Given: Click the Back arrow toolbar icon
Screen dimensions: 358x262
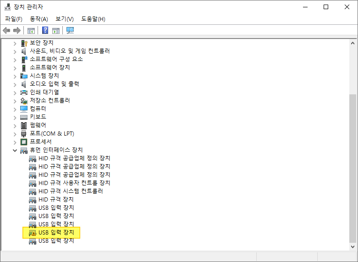Looking at the screenshot, I should click(6, 30).
